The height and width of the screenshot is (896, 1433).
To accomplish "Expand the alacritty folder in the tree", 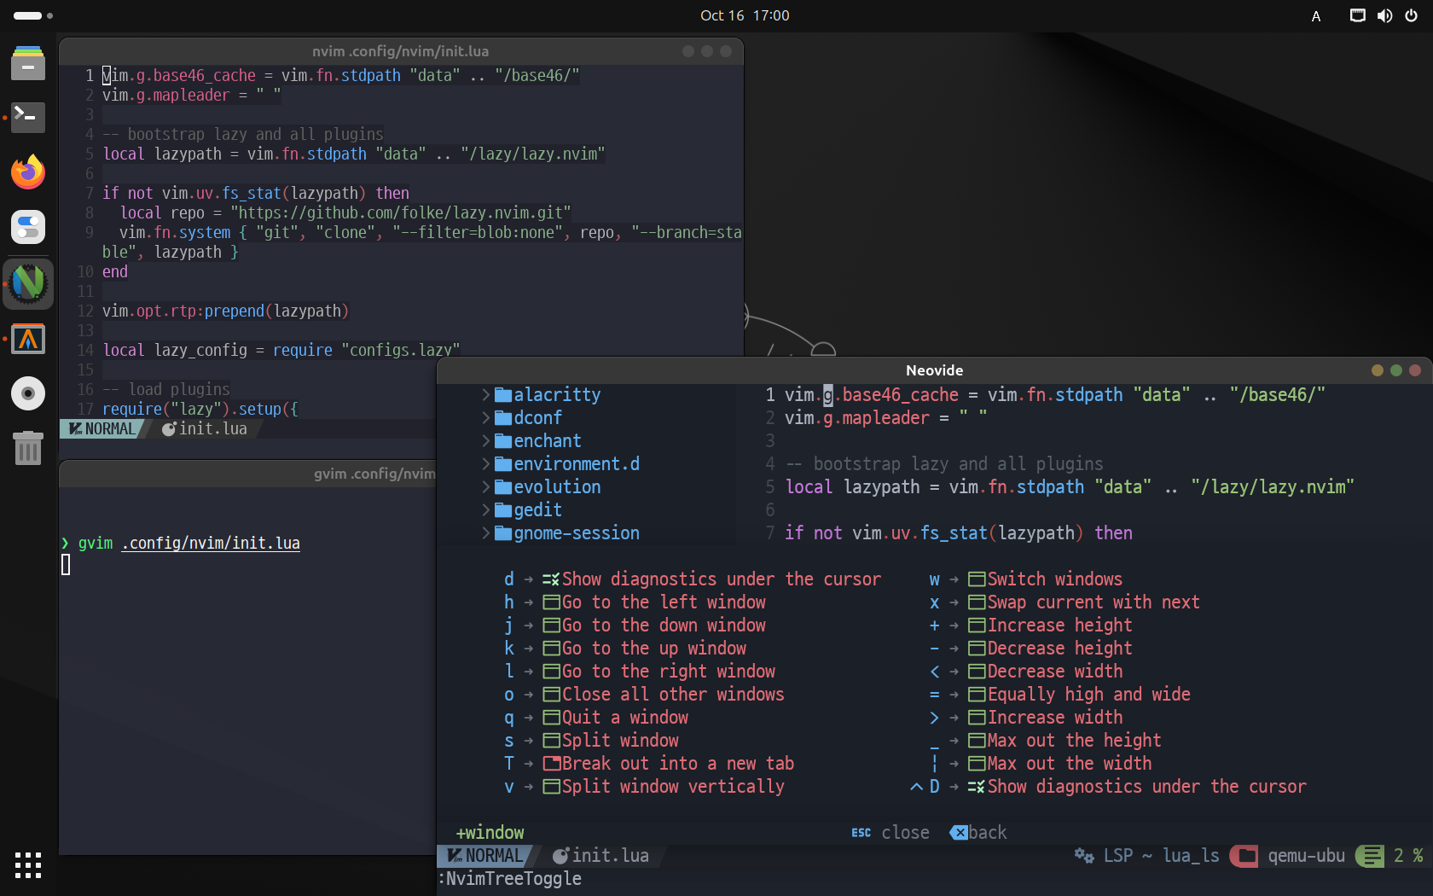I will tap(486, 394).
